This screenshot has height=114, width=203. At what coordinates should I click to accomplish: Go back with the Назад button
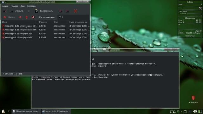coord(9,17)
